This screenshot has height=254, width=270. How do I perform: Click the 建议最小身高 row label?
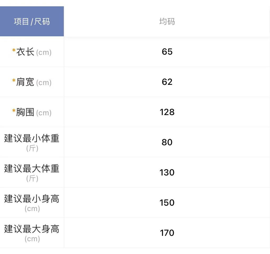click(32, 199)
